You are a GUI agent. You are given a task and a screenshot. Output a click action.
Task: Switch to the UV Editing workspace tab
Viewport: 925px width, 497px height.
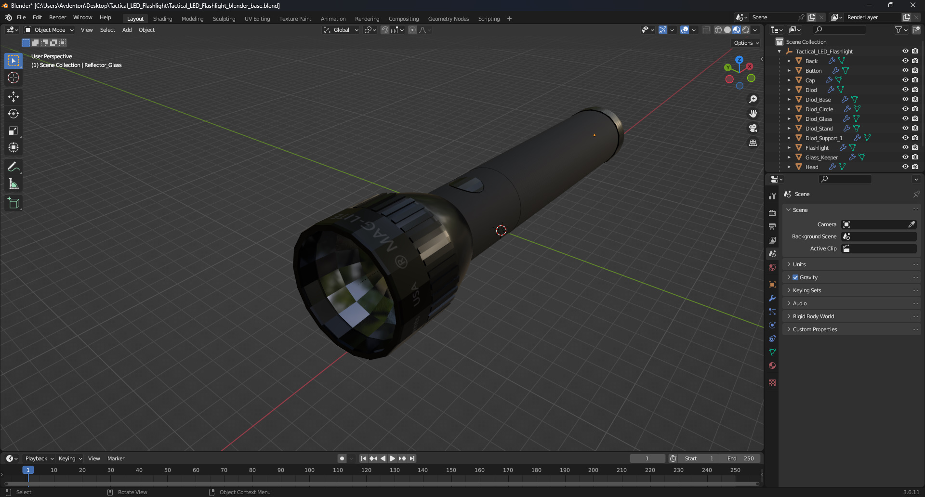(257, 19)
